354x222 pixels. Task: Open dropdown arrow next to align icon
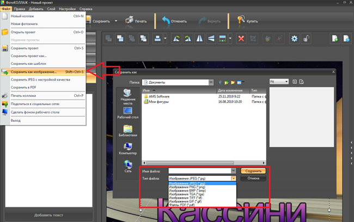[x=165, y=39]
